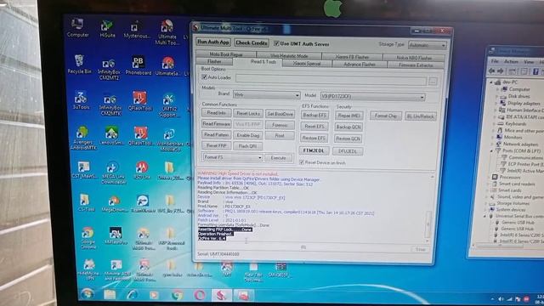Open the 3uTools desktop shortcut
This screenshot has width=544, height=306.
click(81, 101)
